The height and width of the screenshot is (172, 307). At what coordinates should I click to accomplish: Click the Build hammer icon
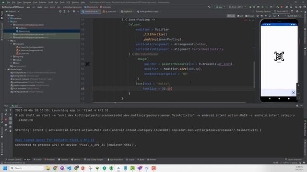point(209,7)
